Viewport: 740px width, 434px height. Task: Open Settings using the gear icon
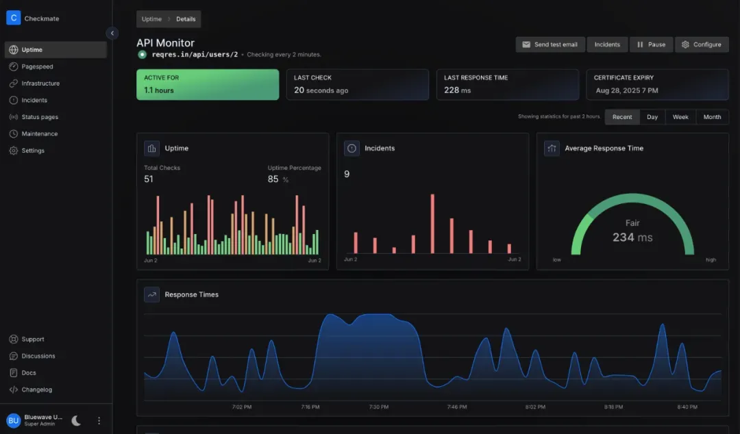(14, 151)
